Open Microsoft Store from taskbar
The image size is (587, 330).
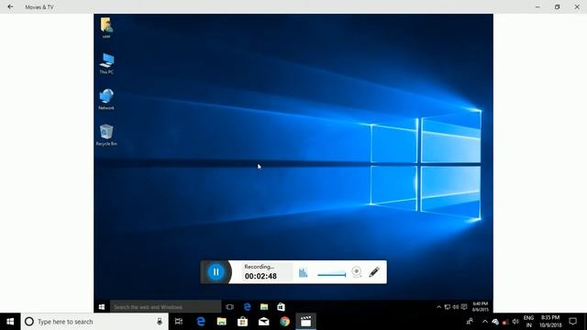click(x=242, y=322)
